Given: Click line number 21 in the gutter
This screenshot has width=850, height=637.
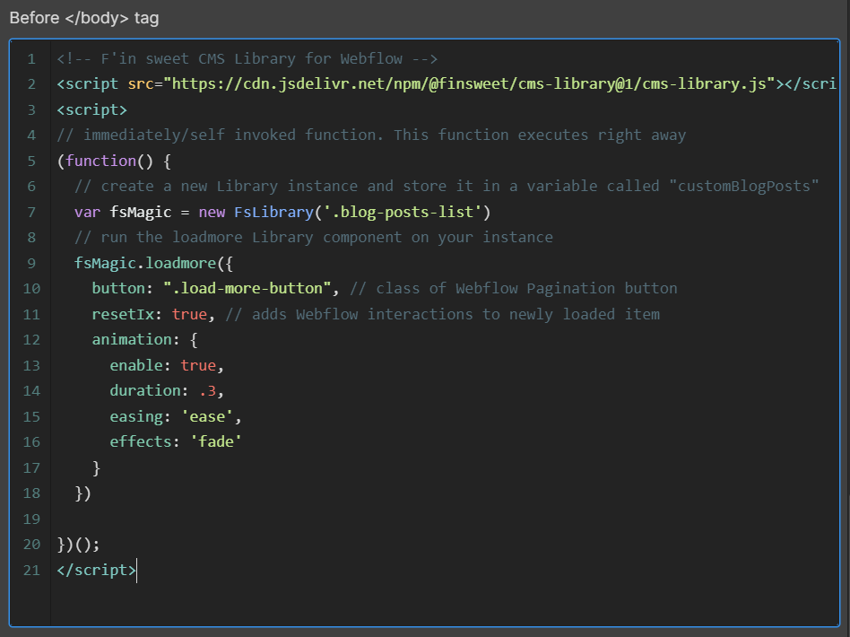Looking at the screenshot, I should coord(30,569).
